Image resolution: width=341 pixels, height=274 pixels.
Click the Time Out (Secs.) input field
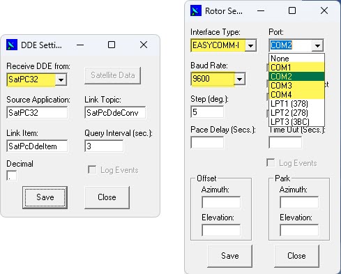(x=285, y=142)
